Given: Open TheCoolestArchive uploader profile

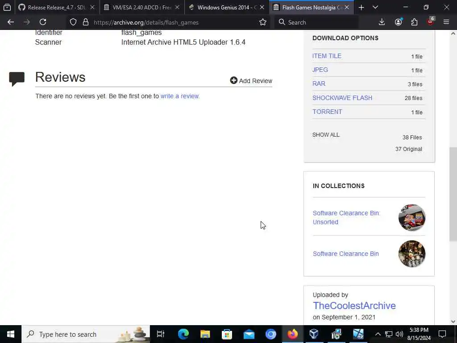Looking at the screenshot, I should point(354,305).
